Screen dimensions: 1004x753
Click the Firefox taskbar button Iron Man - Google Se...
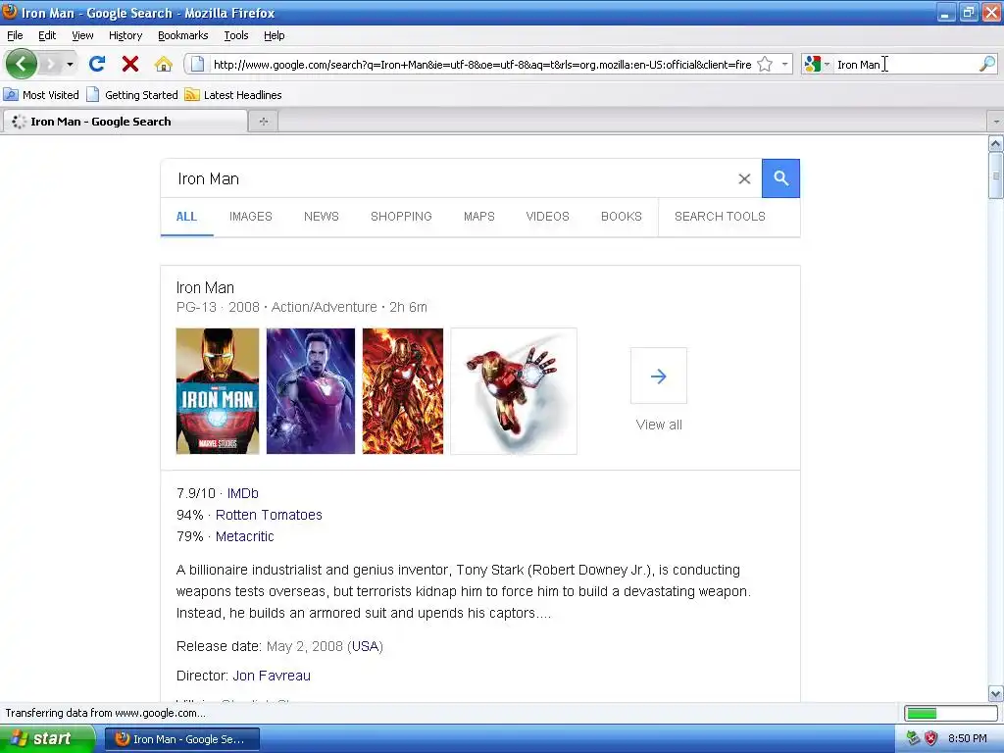[x=181, y=739]
